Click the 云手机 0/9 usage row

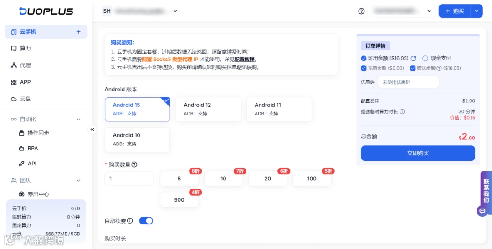(x=46, y=209)
